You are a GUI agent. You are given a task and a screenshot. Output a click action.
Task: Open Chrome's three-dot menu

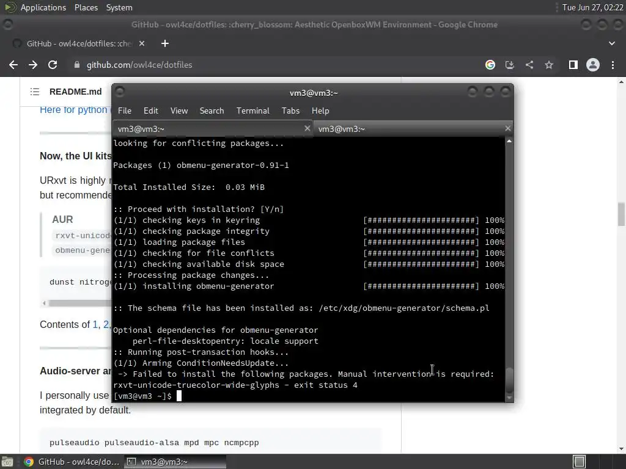tap(613, 65)
